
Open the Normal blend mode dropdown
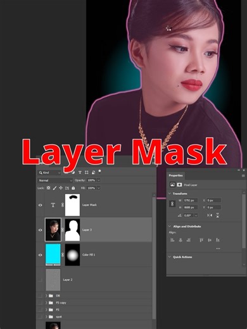coord(55,180)
